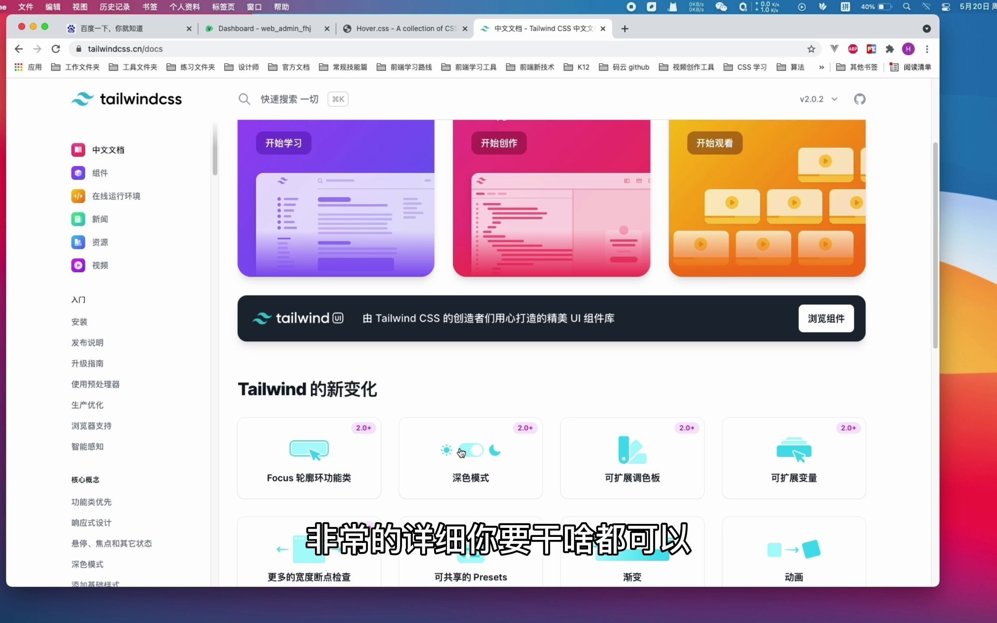Screen dimensions: 997x623
Task: Open 可扩展调色板 card
Action: (632, 458)
